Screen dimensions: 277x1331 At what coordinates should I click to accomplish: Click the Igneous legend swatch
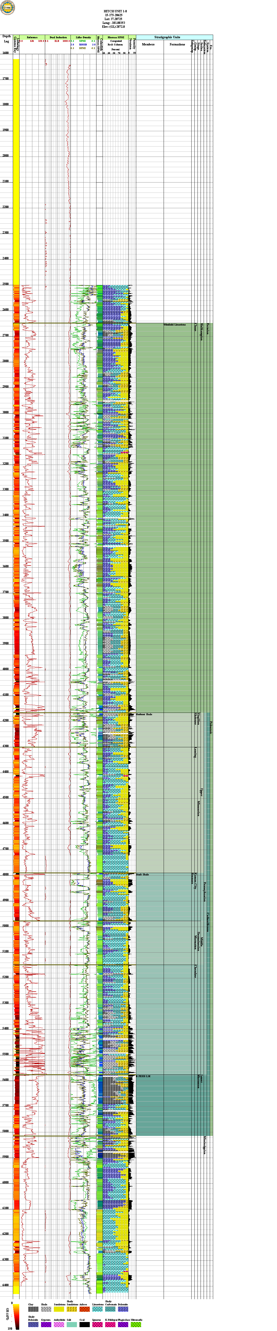point(97,1325)
